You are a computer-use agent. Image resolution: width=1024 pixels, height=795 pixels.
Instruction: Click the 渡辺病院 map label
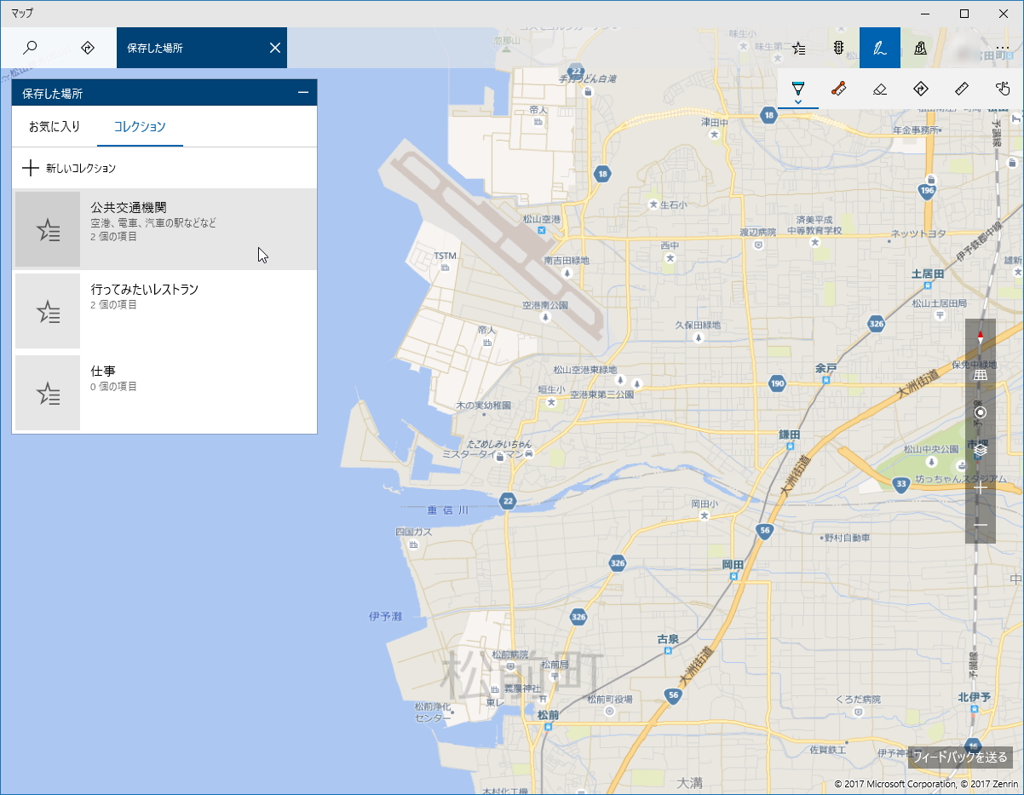coord(758,231)
